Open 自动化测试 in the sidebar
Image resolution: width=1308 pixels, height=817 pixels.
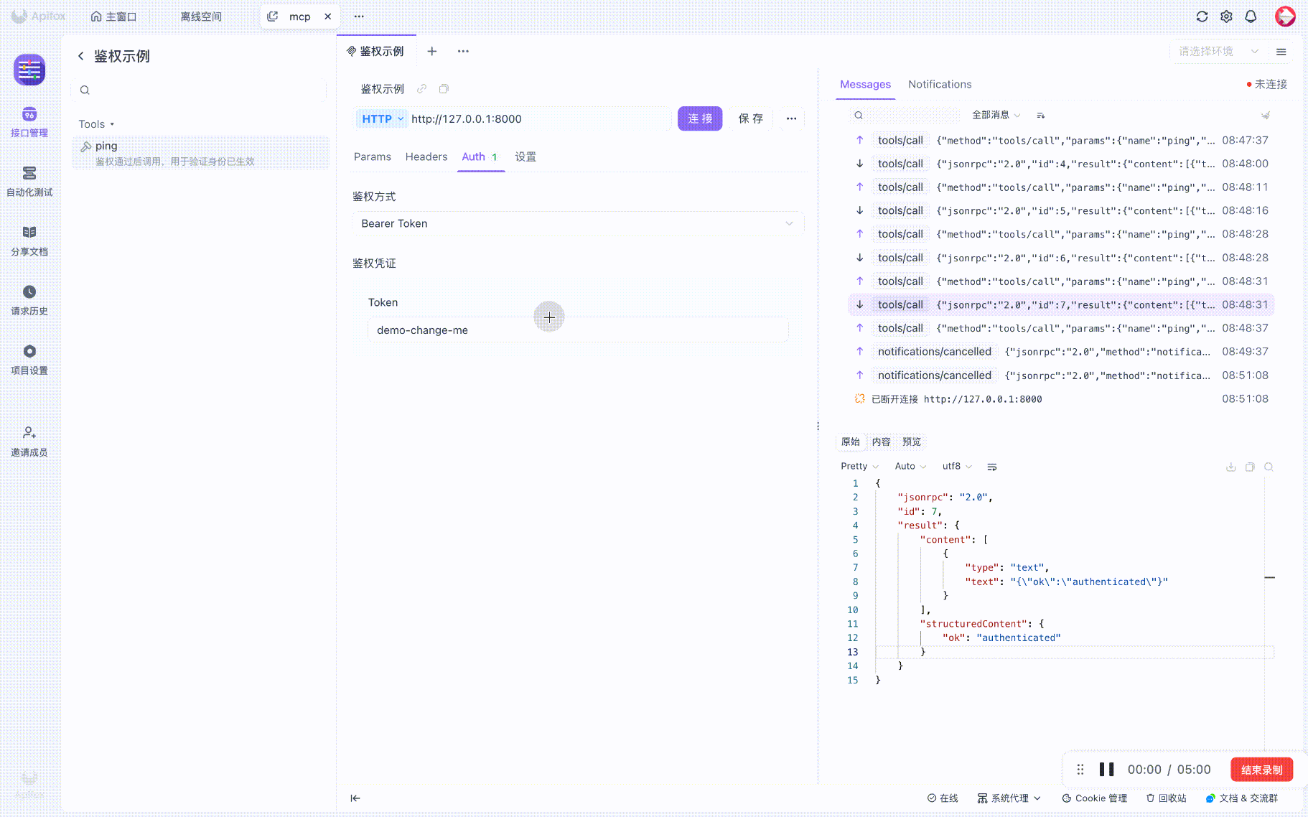pos(29,182)
